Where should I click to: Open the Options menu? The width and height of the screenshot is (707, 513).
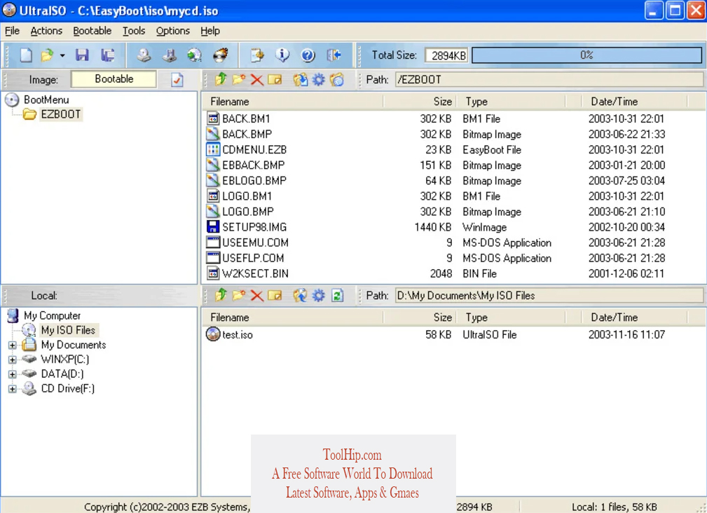click(172, 31)
